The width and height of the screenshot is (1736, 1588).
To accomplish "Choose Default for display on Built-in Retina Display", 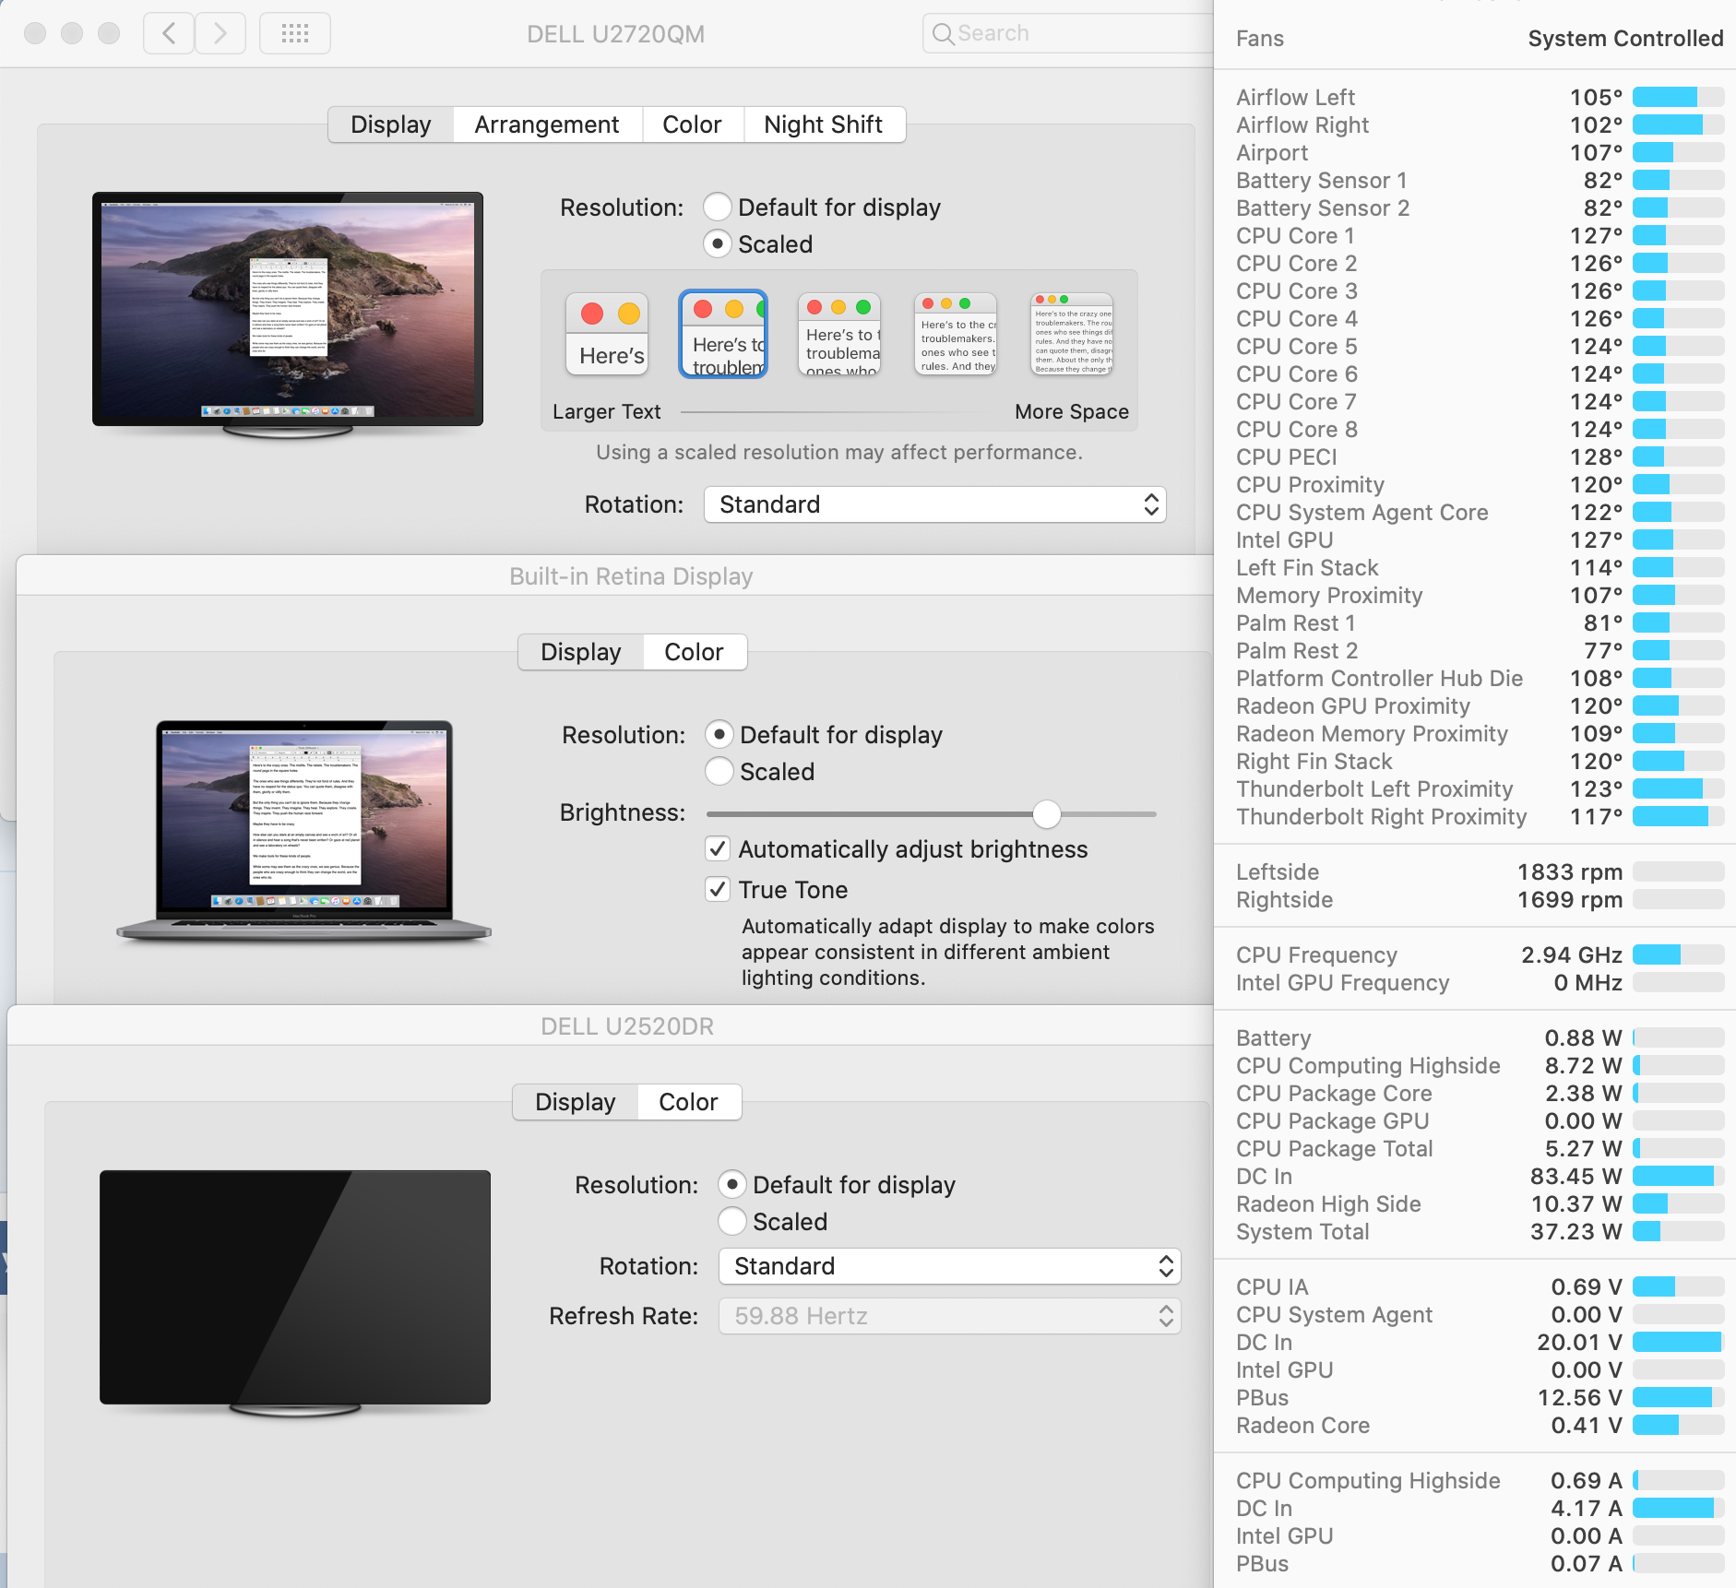I will pos(719,734).
